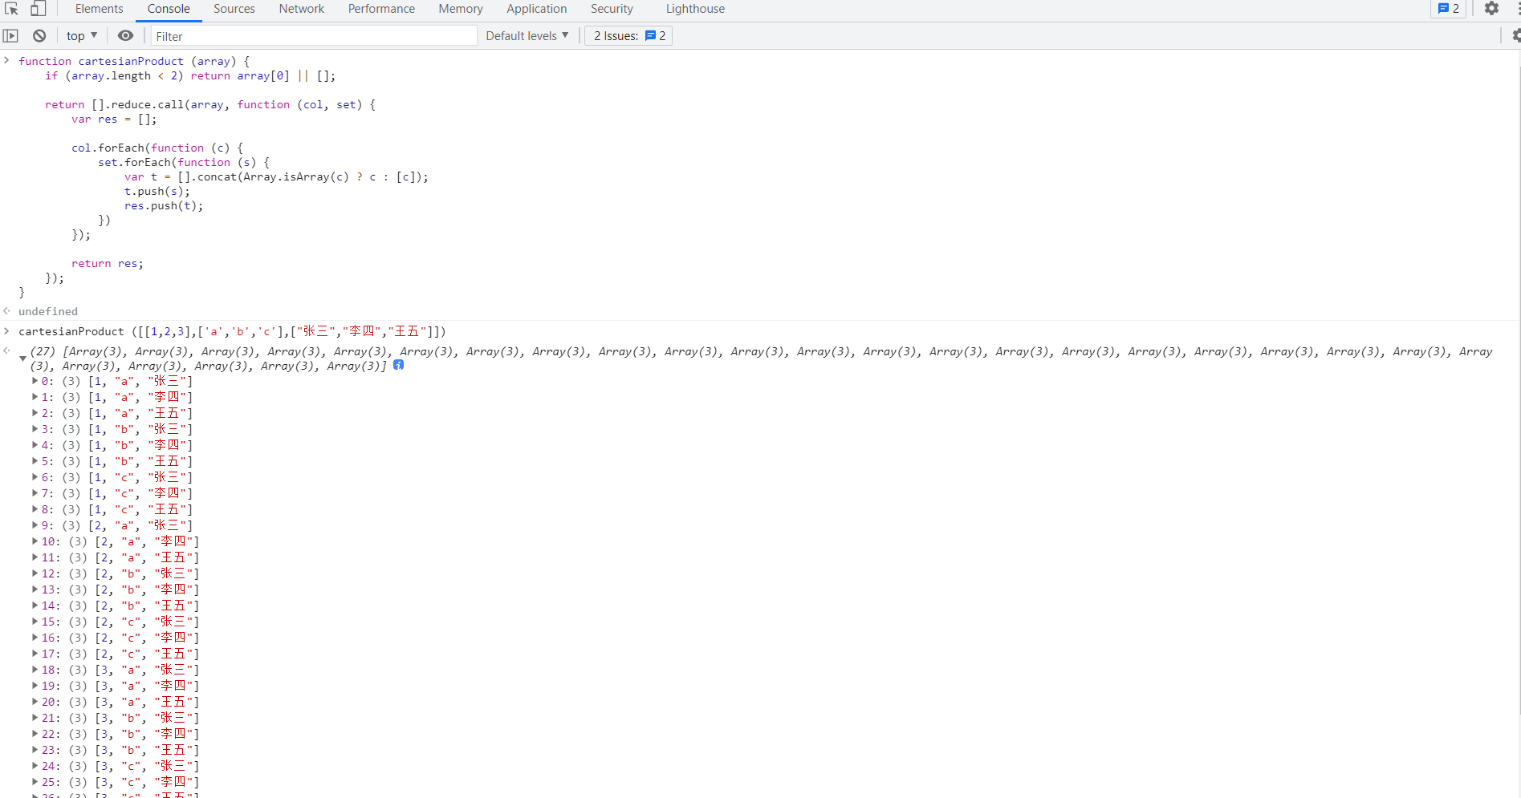Expand array item 5: [1, "b", "王五"]
Image resolution: width=1521 pixels, height=798 pixels.
[x=35, y=461]
